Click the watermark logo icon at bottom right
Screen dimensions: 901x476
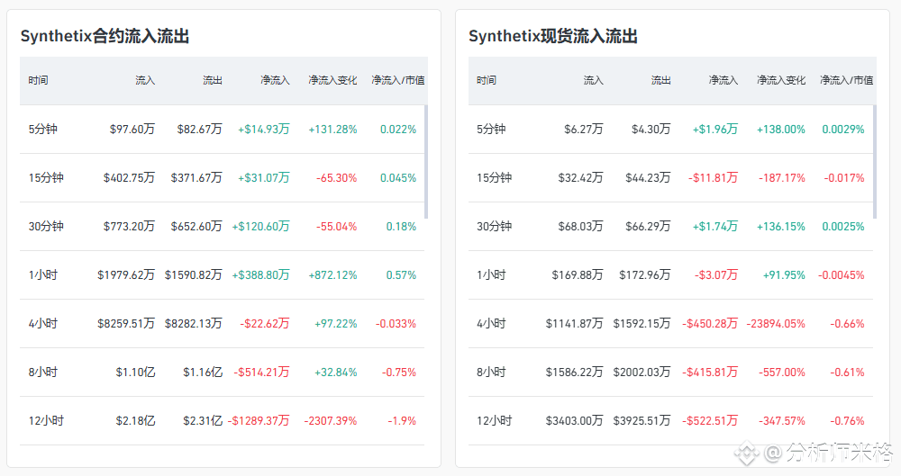(x=746, y=453)
